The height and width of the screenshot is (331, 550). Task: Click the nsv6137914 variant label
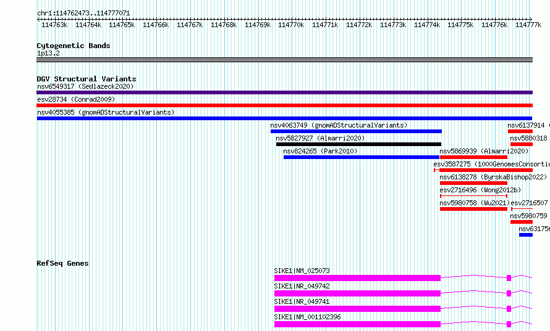(x=526, y=125)
